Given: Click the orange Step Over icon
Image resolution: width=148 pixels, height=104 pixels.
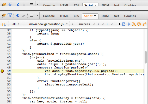Looking at the screenshot, I should pos(139,24).
